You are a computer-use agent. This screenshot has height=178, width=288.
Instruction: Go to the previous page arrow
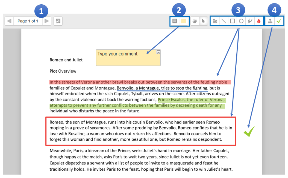point(9,21)
